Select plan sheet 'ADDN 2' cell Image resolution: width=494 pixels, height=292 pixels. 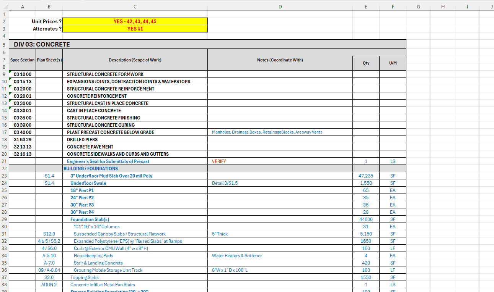tap(49, 284)
